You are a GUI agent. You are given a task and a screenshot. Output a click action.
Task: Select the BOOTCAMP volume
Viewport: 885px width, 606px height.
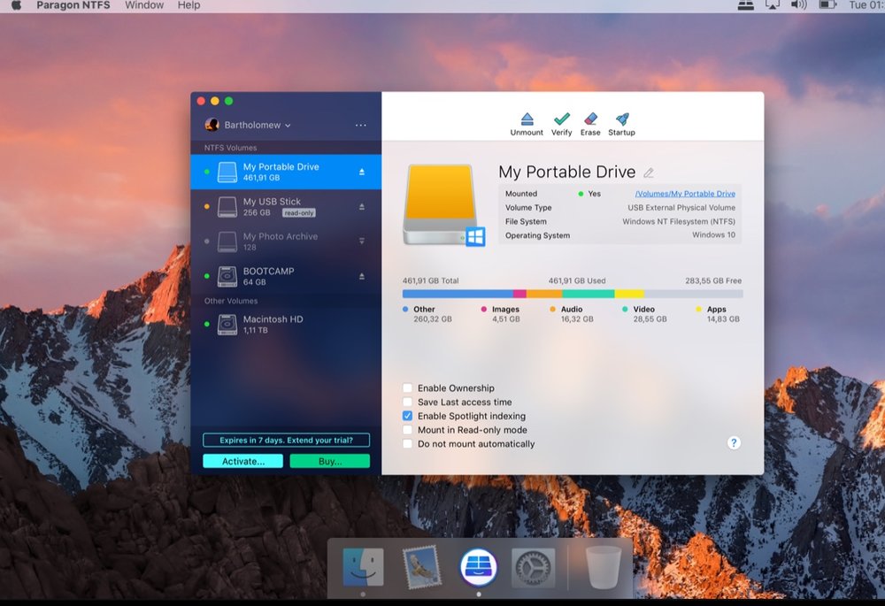click(286, 277)
